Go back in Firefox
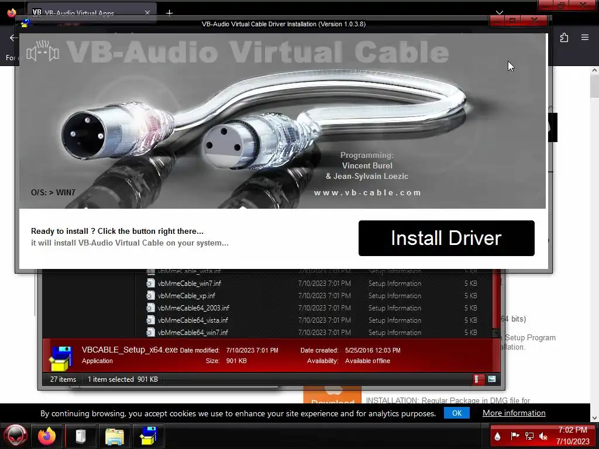Viewport: 599px width, 449px height. (x=13, y=37)
